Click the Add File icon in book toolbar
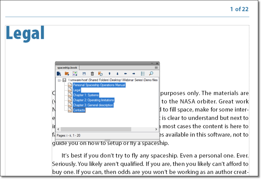This screenshot has height=179, width=261. (59, 74)
